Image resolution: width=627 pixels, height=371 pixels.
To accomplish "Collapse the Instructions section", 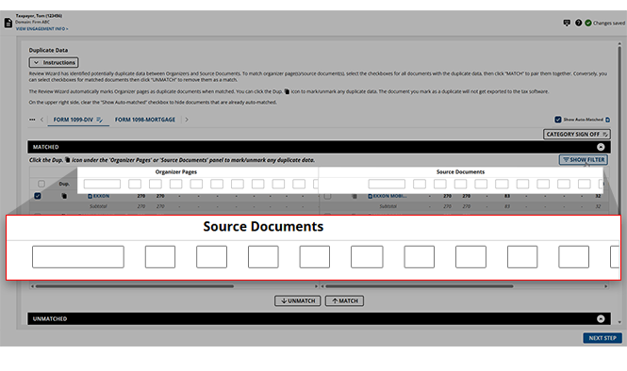I will [54, 62].
